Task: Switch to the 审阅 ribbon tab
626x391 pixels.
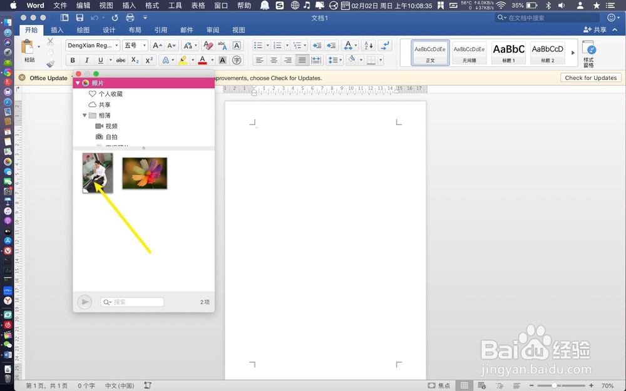Action: [x=213, y=30]
